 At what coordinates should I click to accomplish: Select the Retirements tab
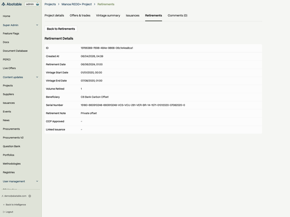[154, 16]
